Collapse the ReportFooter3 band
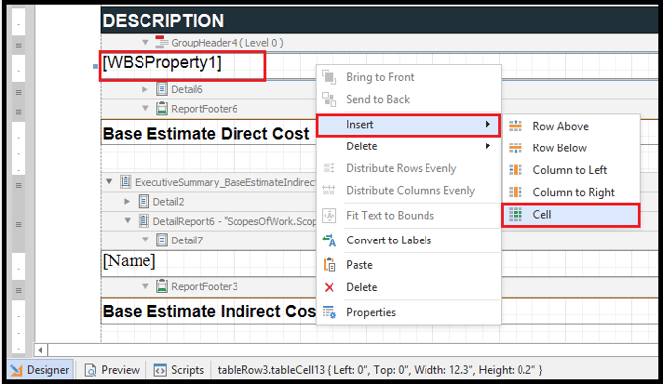This screenshot has width=663, height=384. point(145,286)
